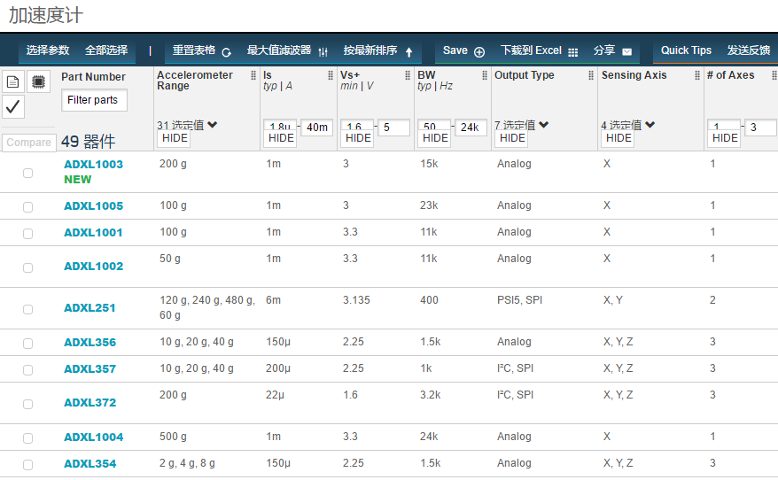The image size is (778, 480).
Task: Hide the Is column
Action: 281,138
